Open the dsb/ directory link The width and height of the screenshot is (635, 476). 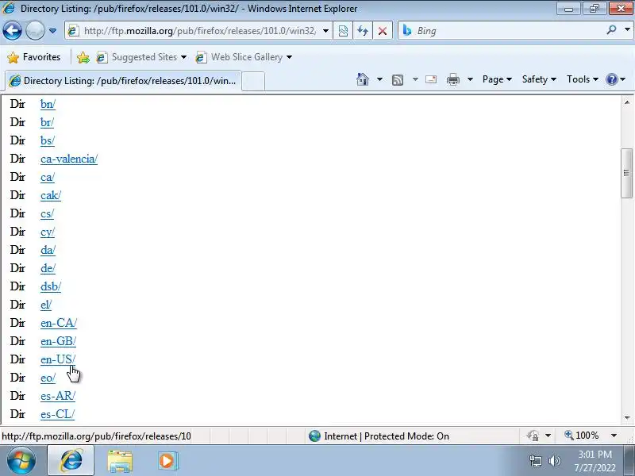click(51, 286)
